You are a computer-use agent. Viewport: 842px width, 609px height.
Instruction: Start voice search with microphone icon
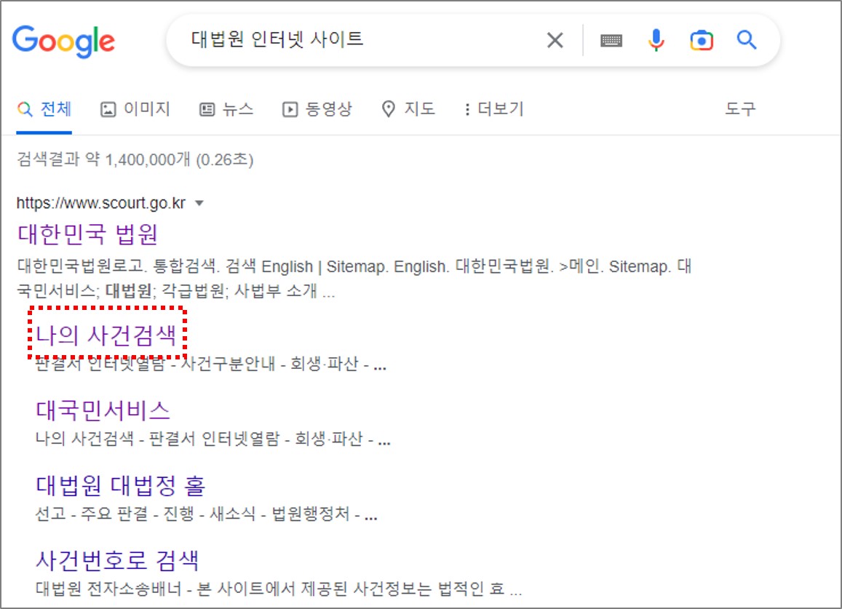[x=656, y=40]
